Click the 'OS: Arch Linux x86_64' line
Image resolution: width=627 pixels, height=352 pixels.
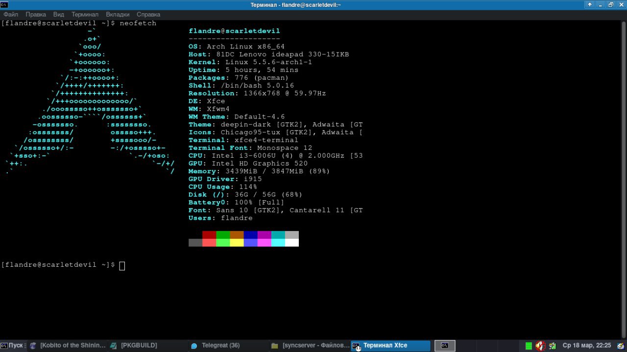click(237, 47)
